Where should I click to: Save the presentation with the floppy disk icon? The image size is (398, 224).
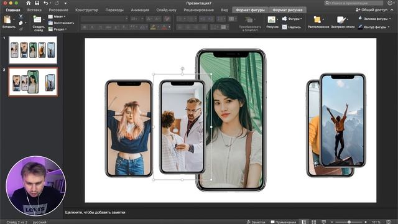pos(37,3)
